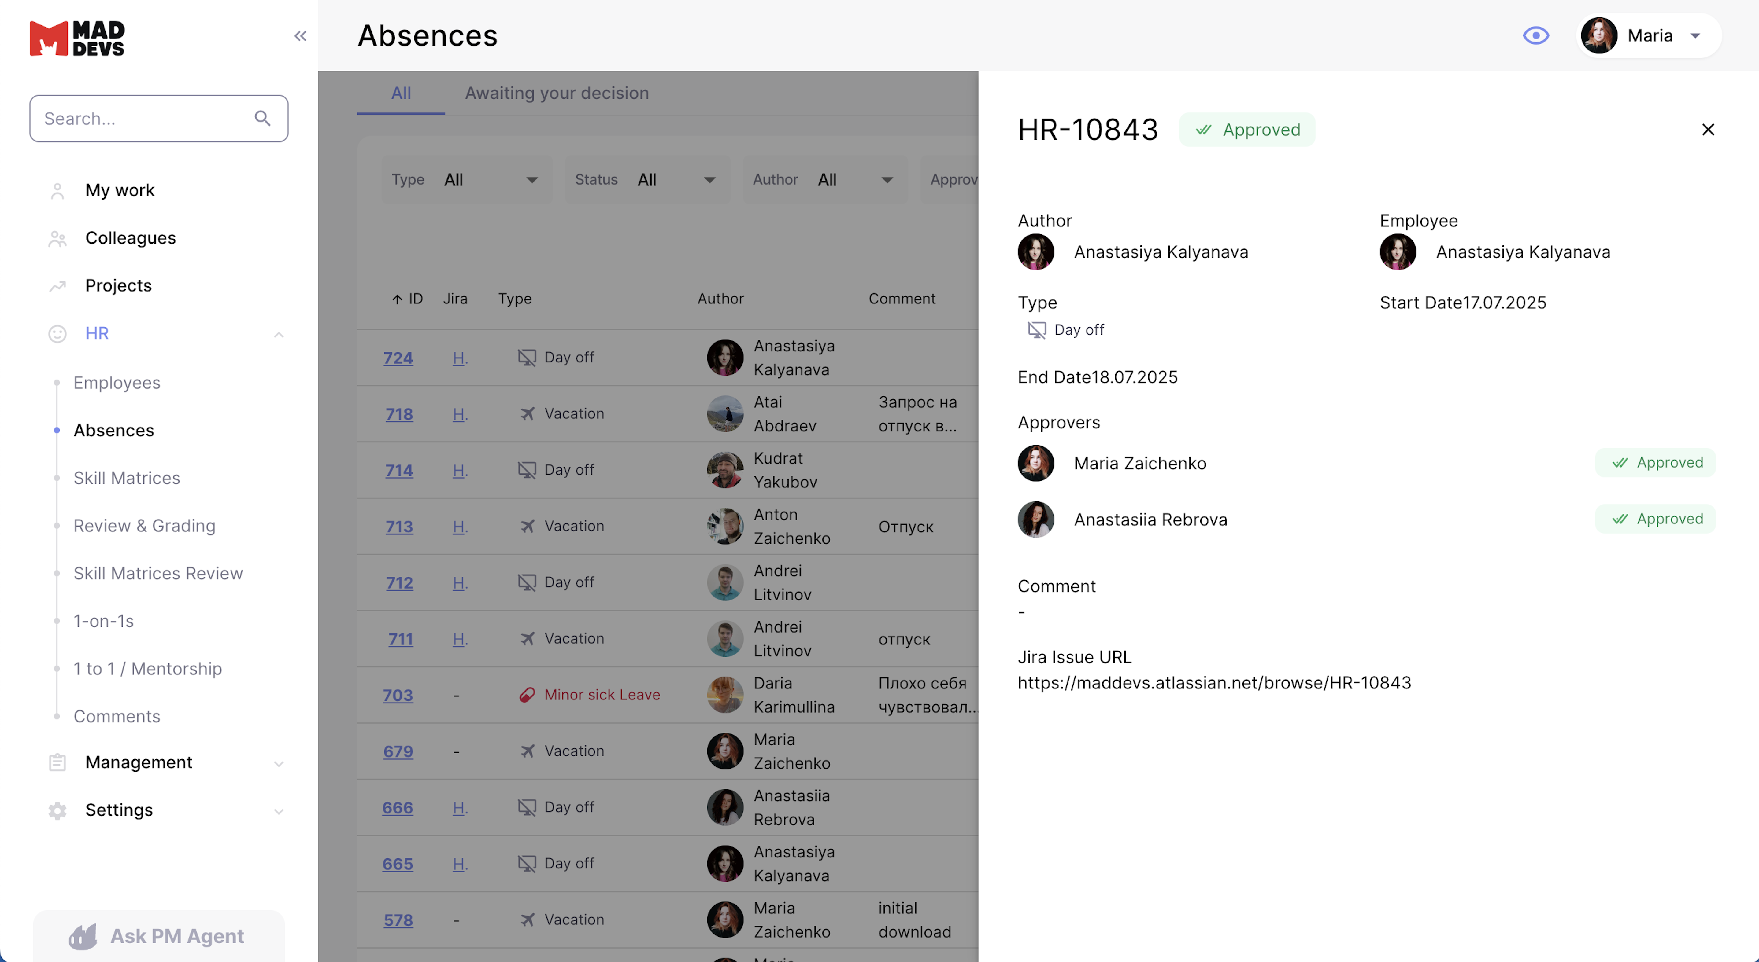This screenshot has height=962, width=1759.
Task: Click Maria Zaichenko approver avatar
Action: (1035, 464)
